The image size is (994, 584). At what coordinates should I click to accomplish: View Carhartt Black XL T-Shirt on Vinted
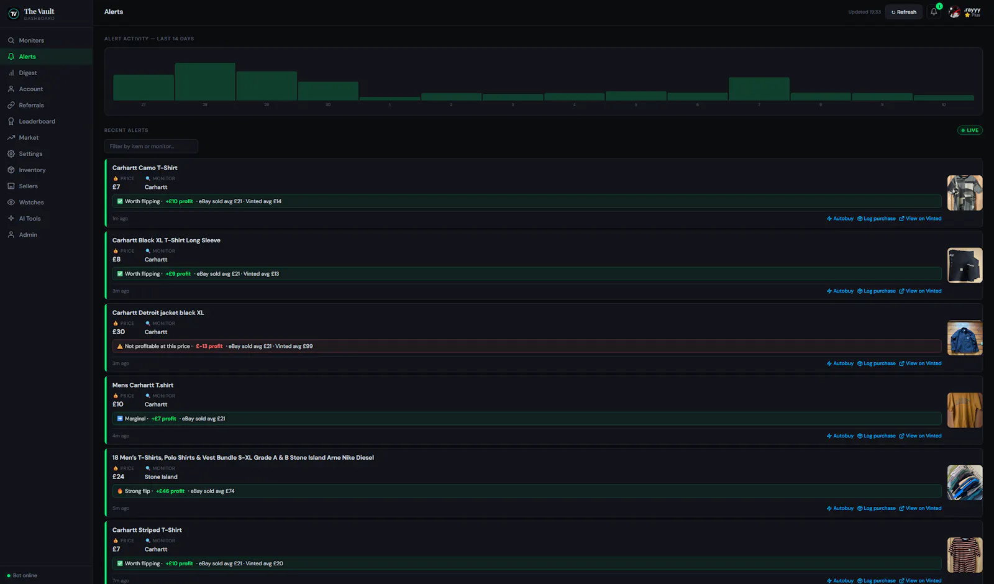[x=920, y=291]
